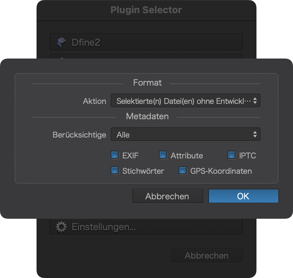Open the Aktion dropdown menu
The image size is (293, 278).
click(185, 101)
